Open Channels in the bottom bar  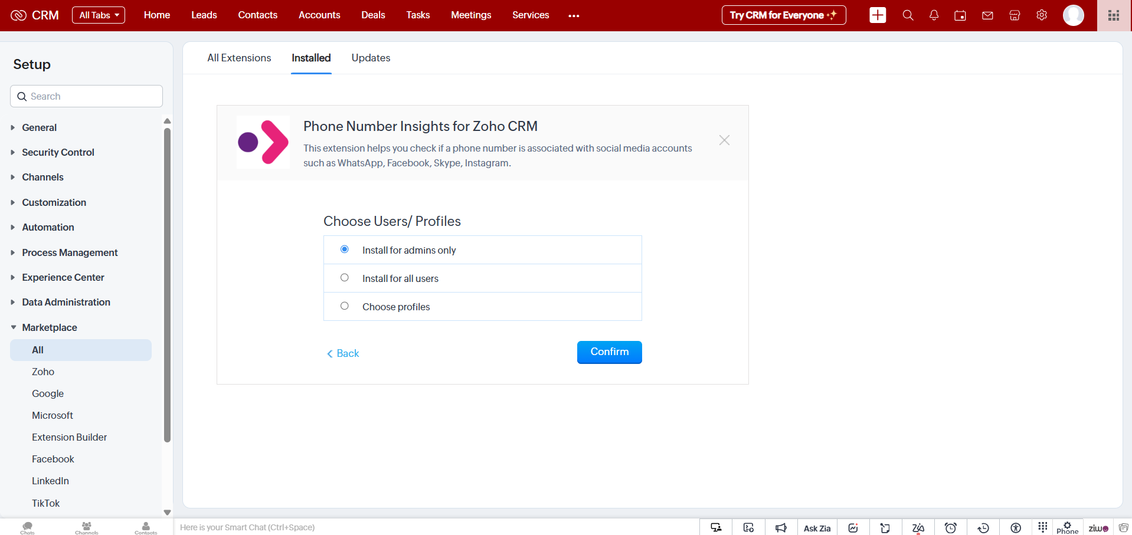(x=86, y=527)
